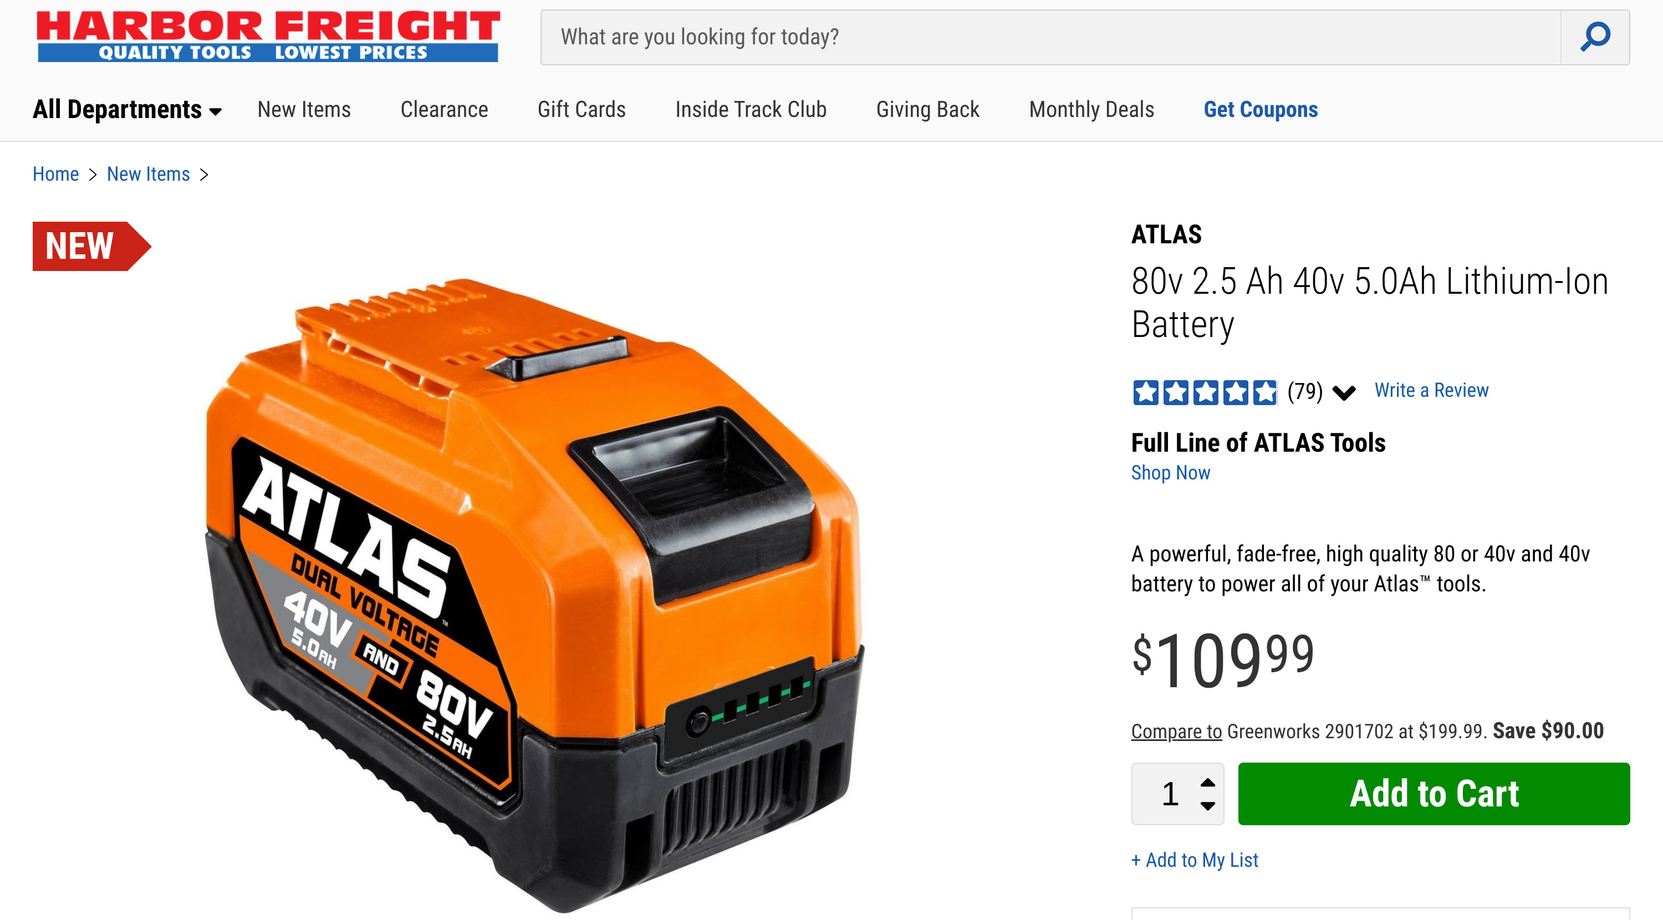
Task: Select Monthly Deals in navigation
Action: point(1091,109)
